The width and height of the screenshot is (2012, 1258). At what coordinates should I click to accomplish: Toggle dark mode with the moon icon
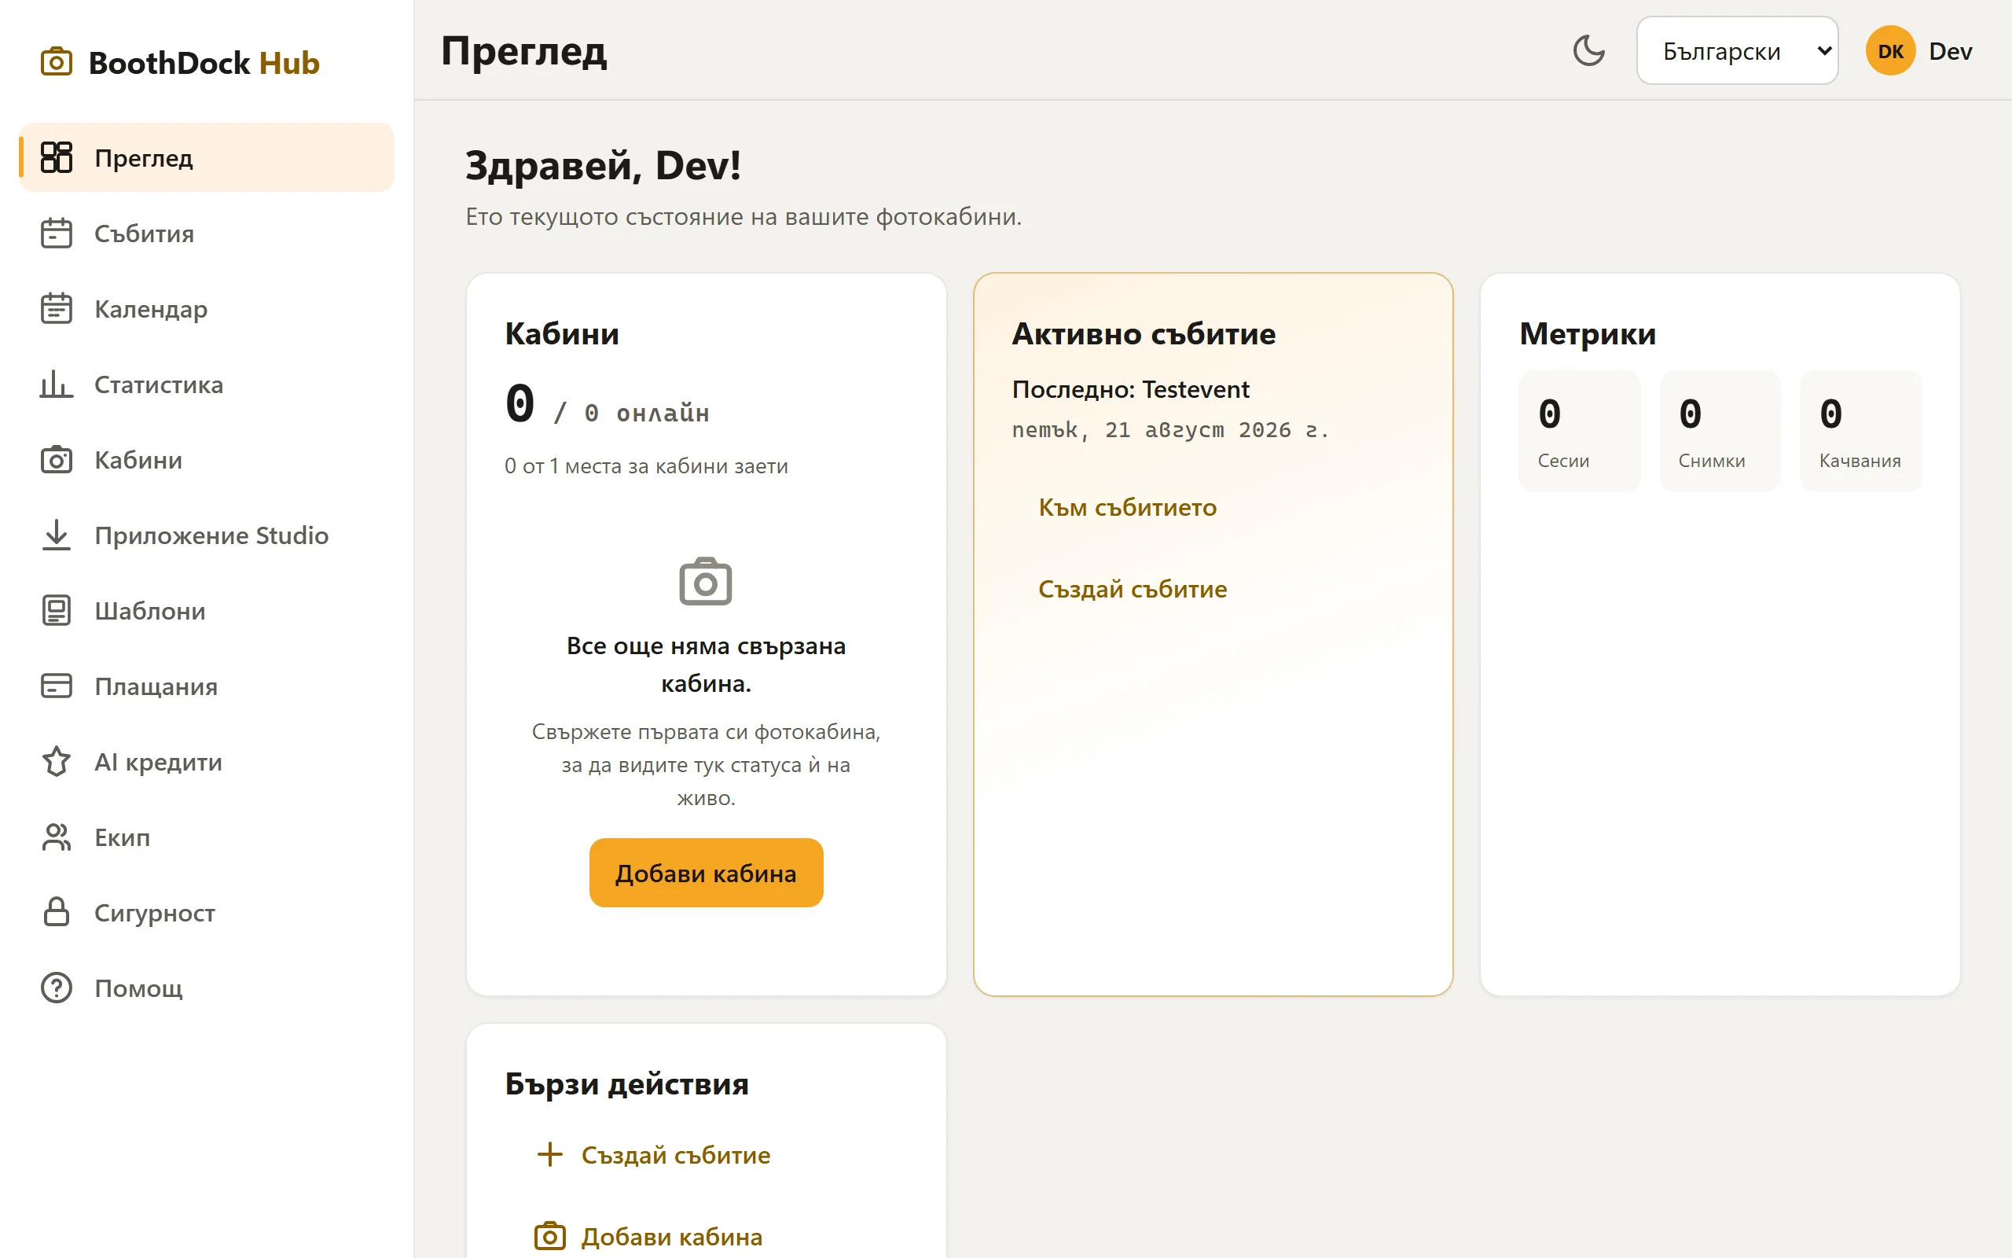(1589, 51)
